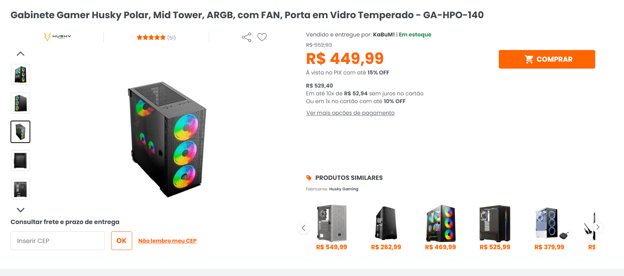This screenshot has height=276, width=624.
Task: Open Ver mais opções de pagamento
Action: coord(350,113)
